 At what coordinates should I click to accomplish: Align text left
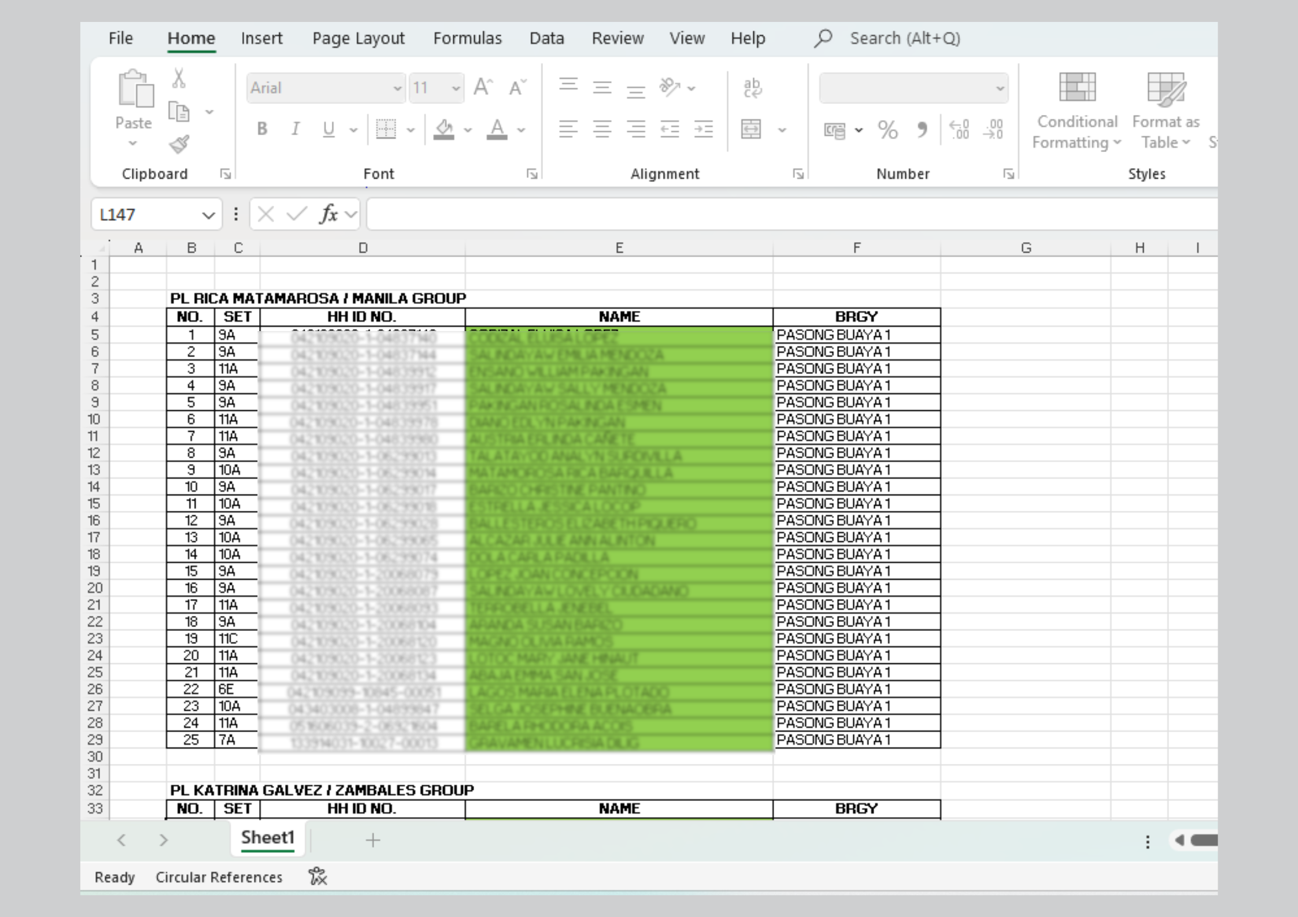point(568,129)
